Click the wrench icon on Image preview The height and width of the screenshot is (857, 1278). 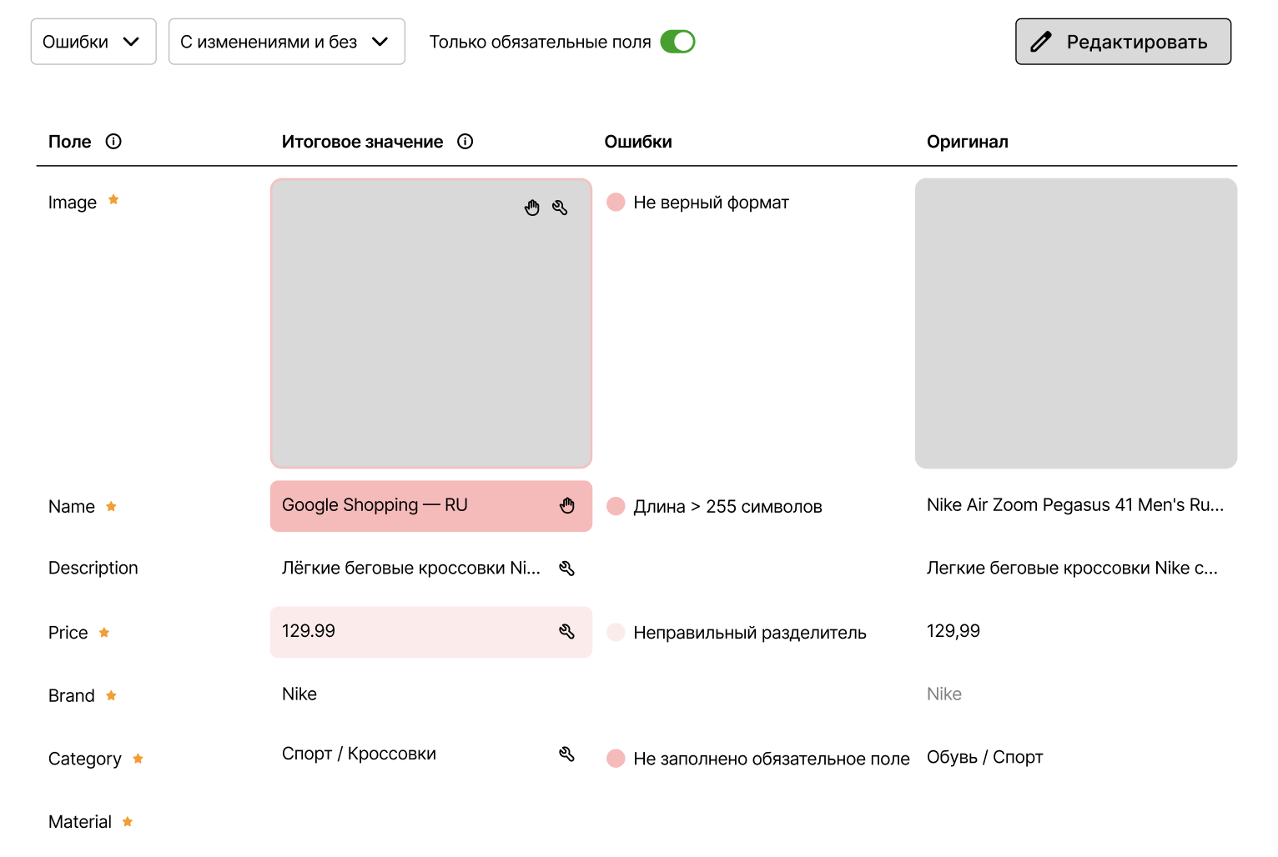(x=560, y=208)
